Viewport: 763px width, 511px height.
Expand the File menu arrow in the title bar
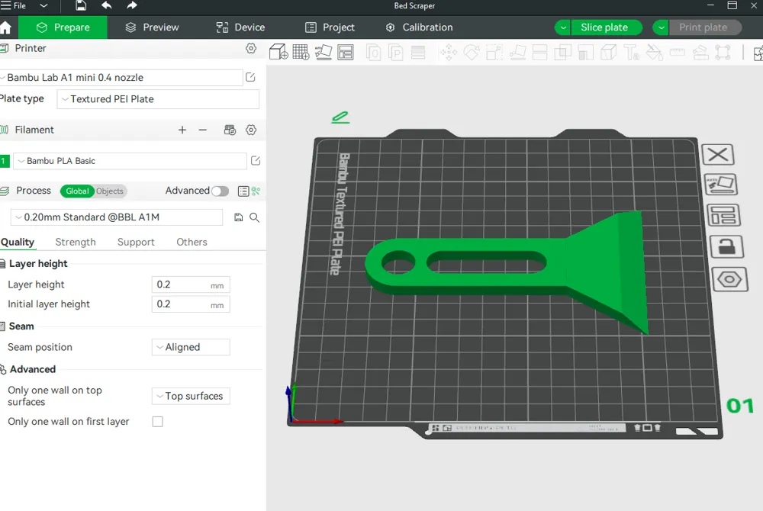tap(43, 6)
